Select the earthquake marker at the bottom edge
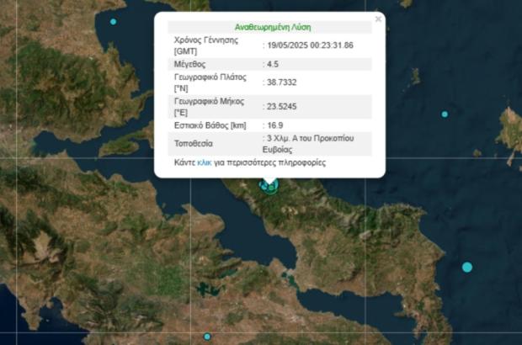Viewport: 522px width, 345px height. click(207, 337)
